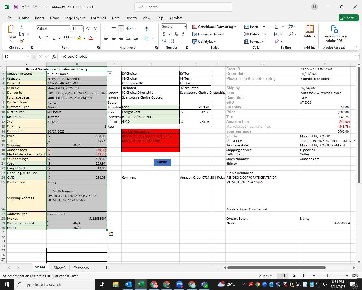Open Sort & Filter icon
This screenshot has width=362, height=290.
coord(291,27)
